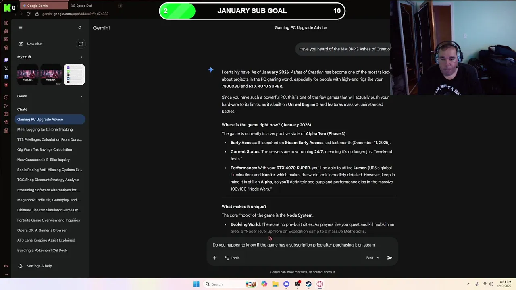Open Fortnite Game Overview and Inquiries chat
The width and height of the screenshot is (516, 290).
tap(50, 220)
